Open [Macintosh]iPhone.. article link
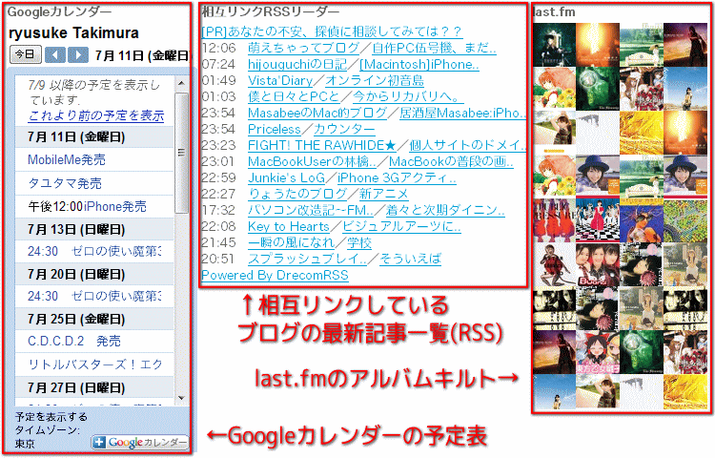Viewport: 715px width, 458px height. tap(419, 64)
